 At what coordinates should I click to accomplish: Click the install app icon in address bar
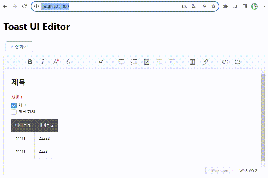pos(184,7)
